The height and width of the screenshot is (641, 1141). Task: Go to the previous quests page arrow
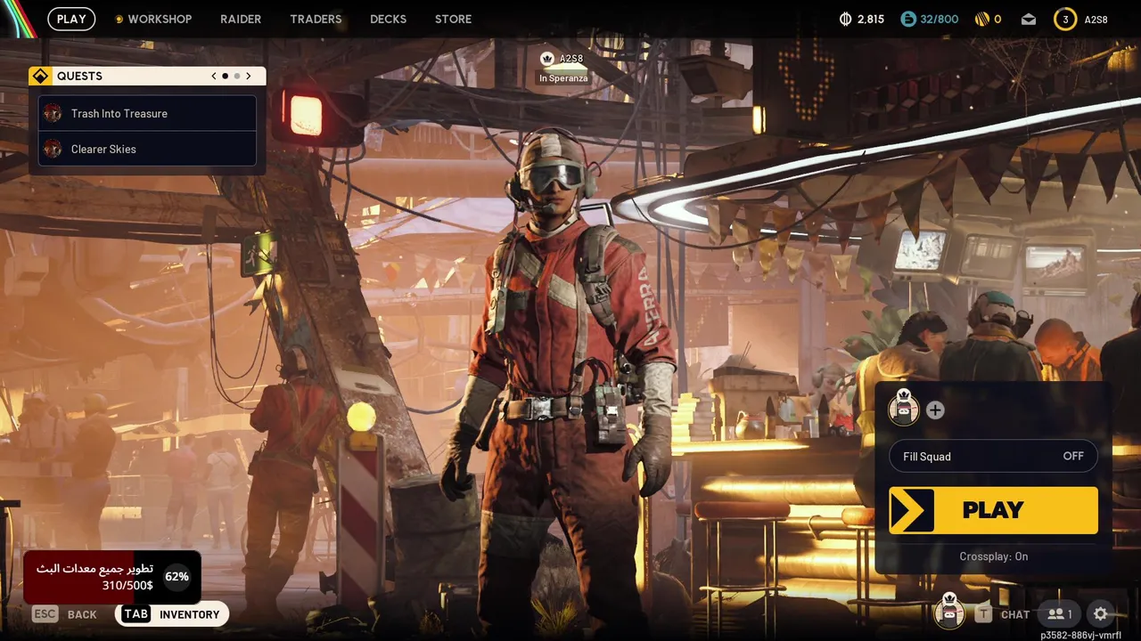click(x=214, y=77)
